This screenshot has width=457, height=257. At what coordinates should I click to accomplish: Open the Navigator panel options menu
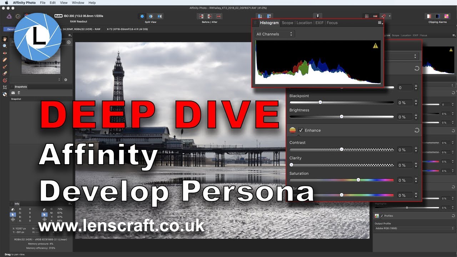(x=70, y=35)
